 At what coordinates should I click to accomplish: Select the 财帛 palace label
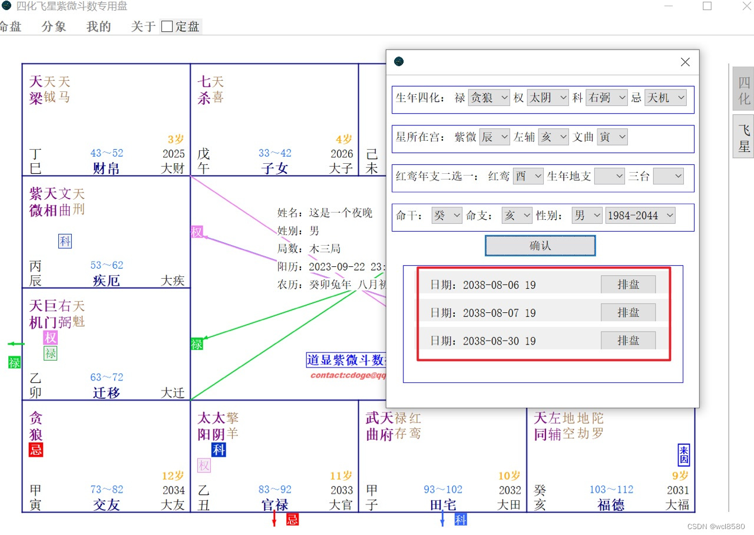[x=106, y=169]
